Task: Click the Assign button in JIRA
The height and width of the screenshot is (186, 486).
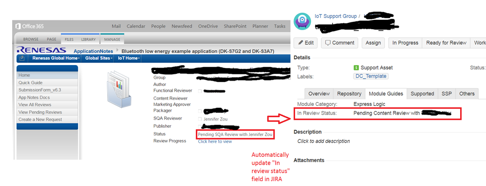Action: [373, 43]
